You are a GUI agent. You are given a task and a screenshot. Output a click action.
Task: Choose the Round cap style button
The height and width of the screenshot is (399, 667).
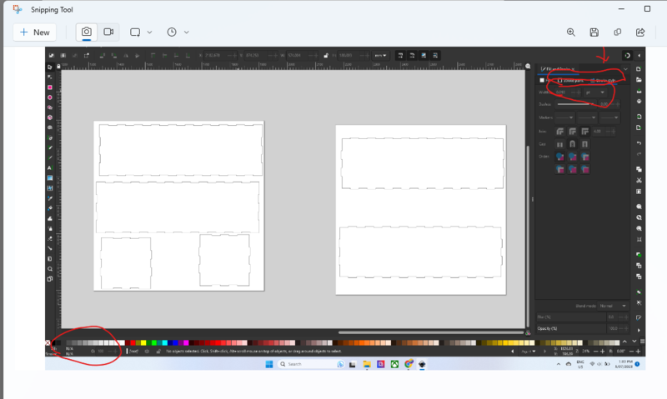(x=572, y=144)
